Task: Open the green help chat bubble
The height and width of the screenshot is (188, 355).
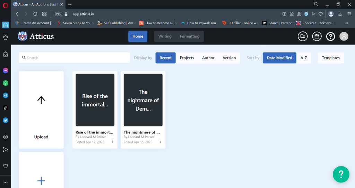Action: (x=341, y=174)
